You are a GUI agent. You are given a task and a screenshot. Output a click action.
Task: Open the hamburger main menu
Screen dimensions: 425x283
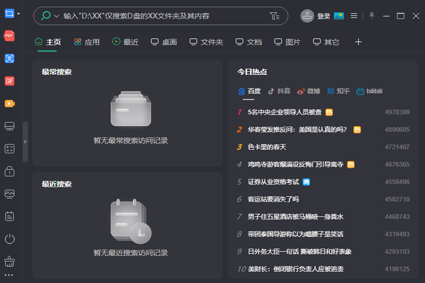point(354,16)
